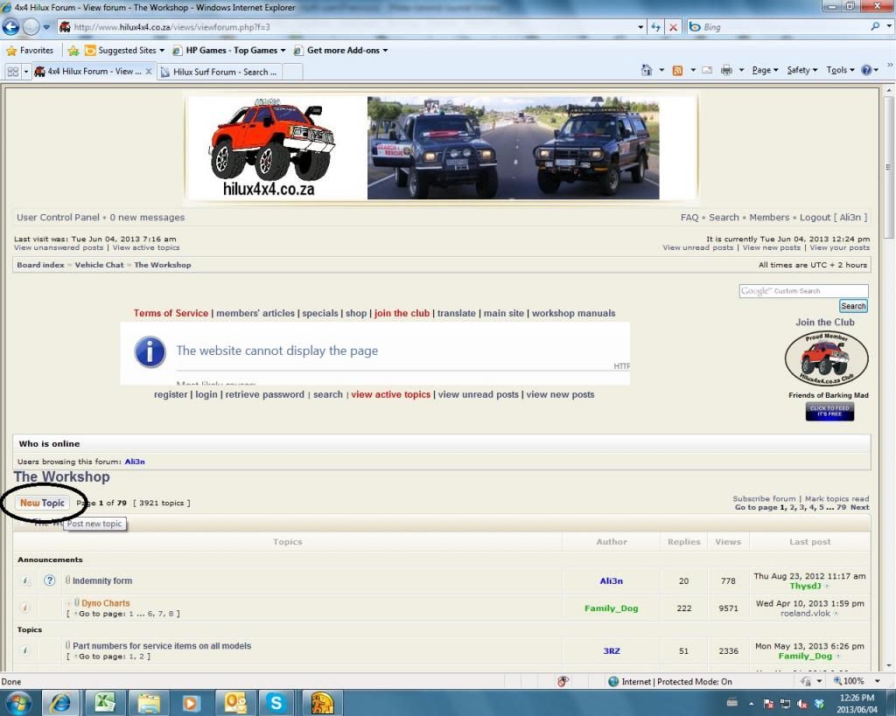This screenshot has width=896, height=716.
Task: Expand the Suggested Sites dropdown
Action: coord(162,50)
